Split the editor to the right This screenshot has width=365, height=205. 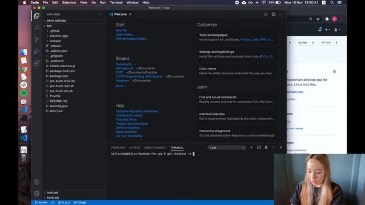pos(274,14)
